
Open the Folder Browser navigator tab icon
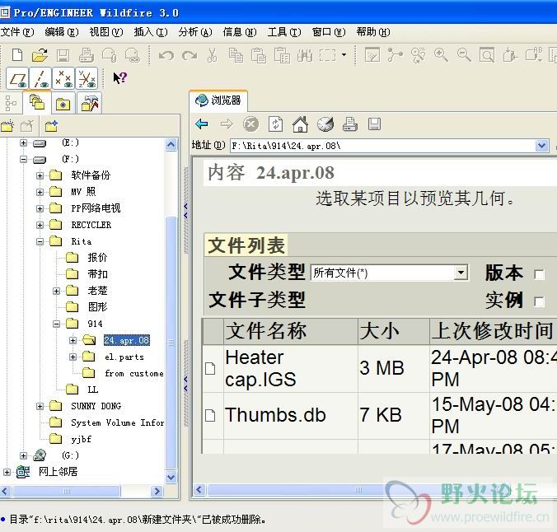pyautogui.click(x=37, y=103)
